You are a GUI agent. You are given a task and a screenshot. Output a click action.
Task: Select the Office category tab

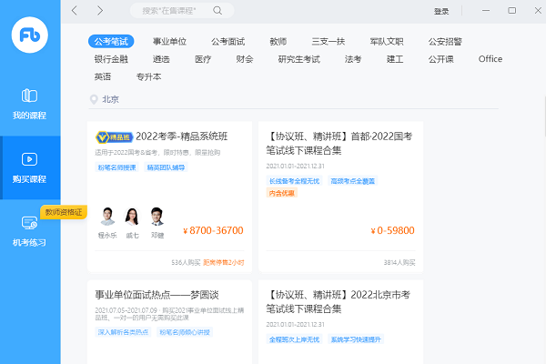(x=490, y=59)
